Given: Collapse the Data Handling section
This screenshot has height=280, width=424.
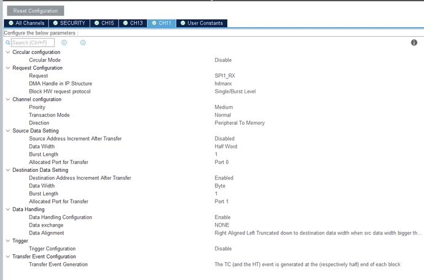Looking at the screenshot, I should [8, 209].
